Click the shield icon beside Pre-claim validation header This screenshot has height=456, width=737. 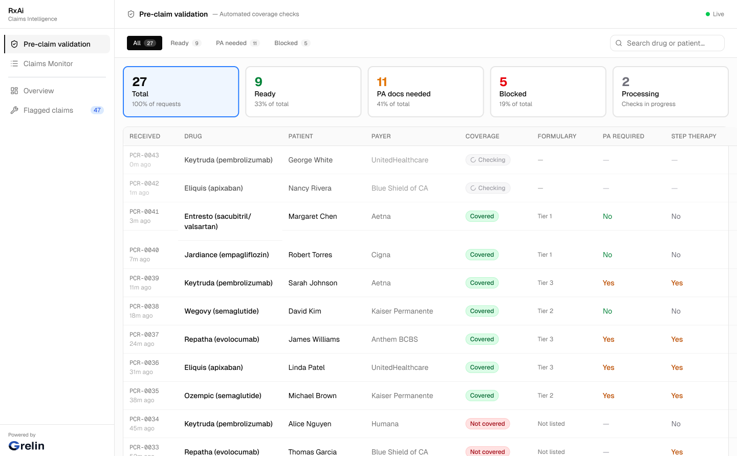pyautogui.click(x=131, y=14)
